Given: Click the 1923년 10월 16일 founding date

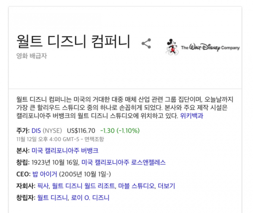Looking at the screenshot, I should click(55, 162).
